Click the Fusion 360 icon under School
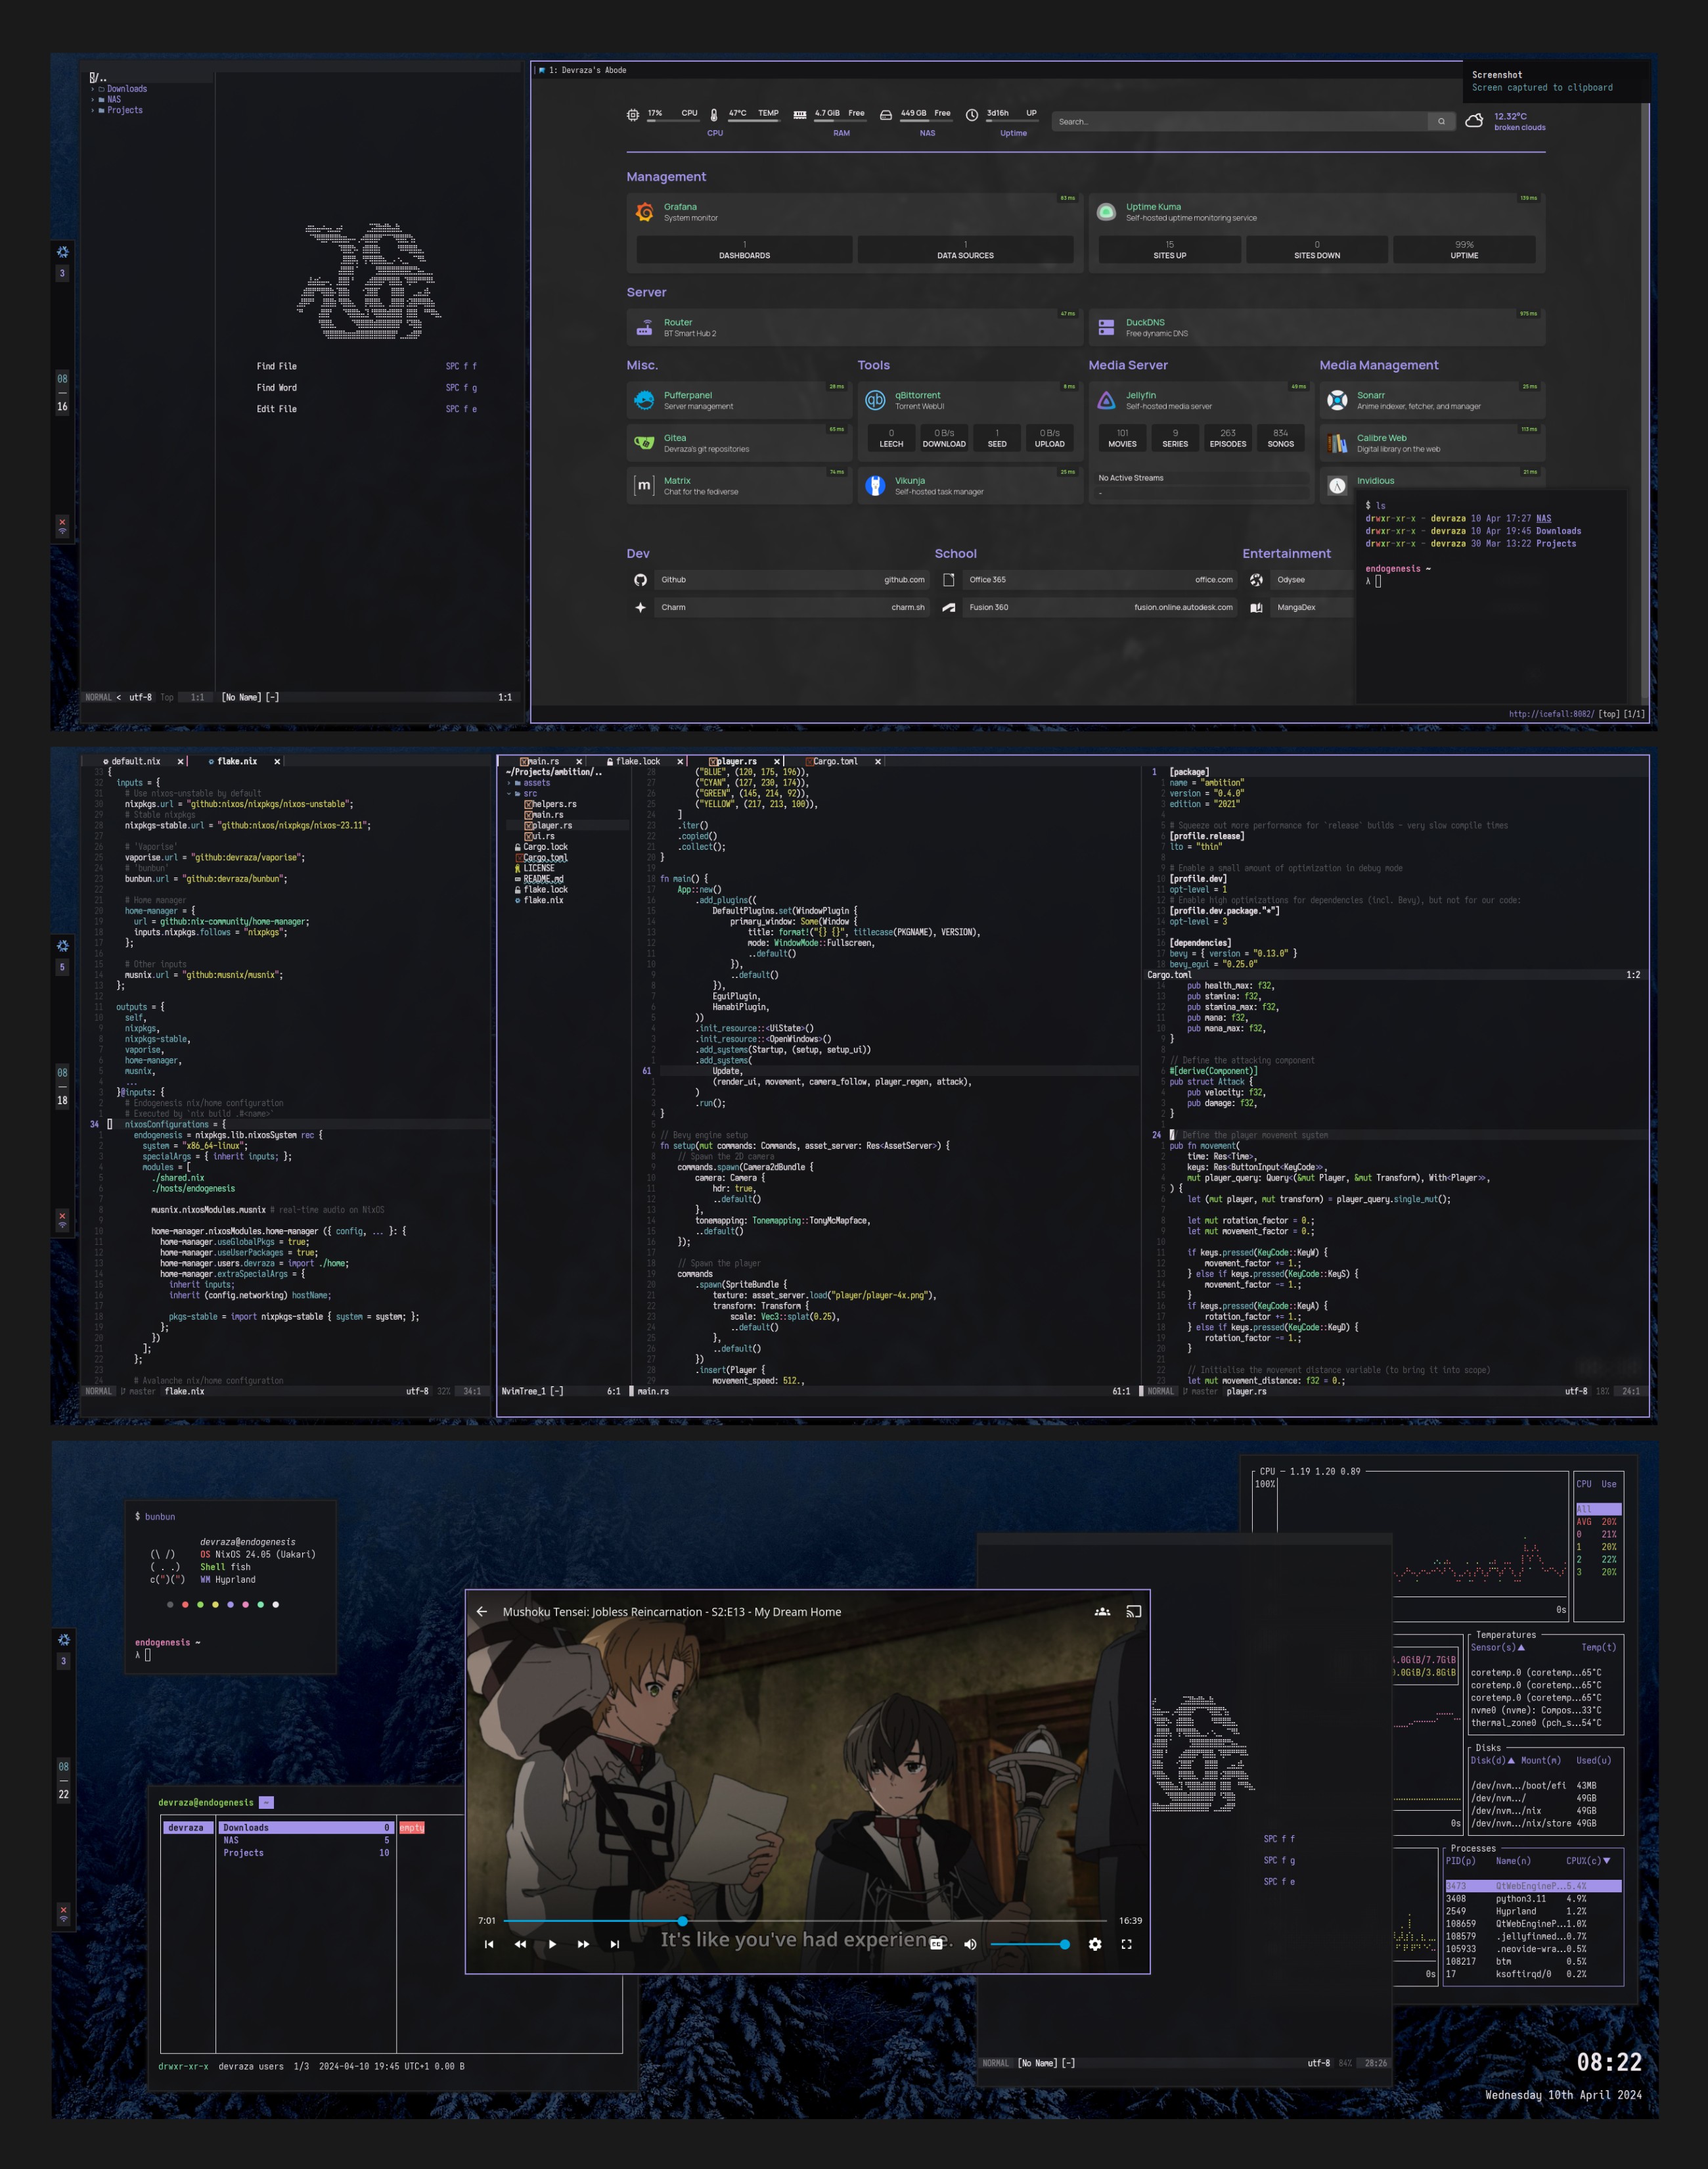Image resolution: width=1708 pixels, height=2169 pixels. pos(949,607)
